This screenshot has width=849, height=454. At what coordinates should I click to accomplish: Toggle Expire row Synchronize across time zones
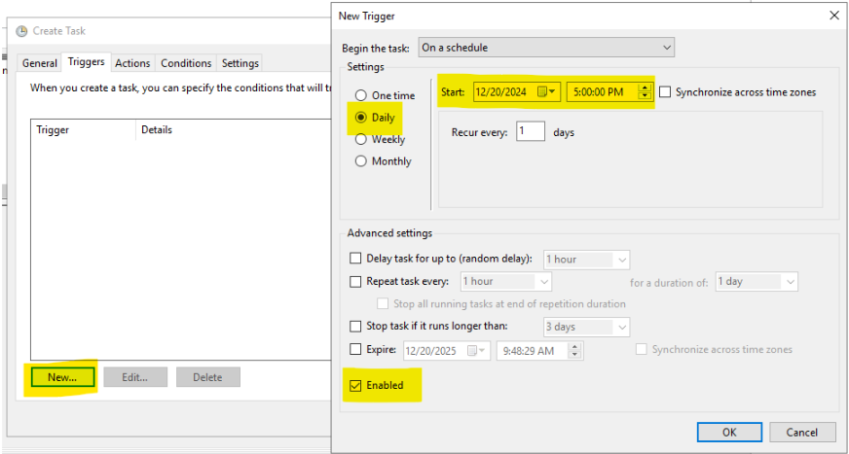pos(641,349)
